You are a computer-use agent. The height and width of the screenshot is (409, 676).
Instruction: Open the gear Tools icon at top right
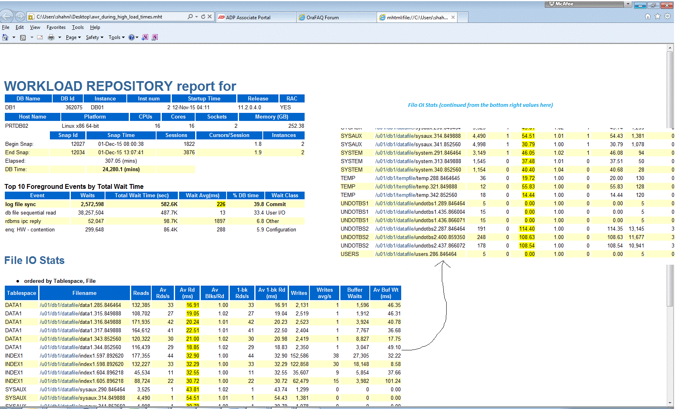667,16
